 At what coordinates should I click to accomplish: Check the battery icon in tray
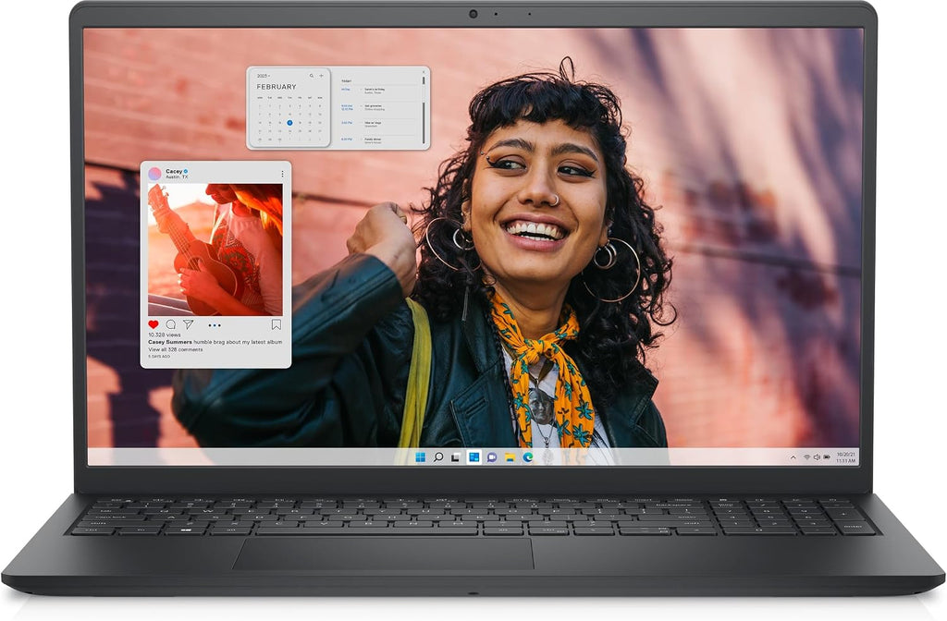(x=827, y=457)
